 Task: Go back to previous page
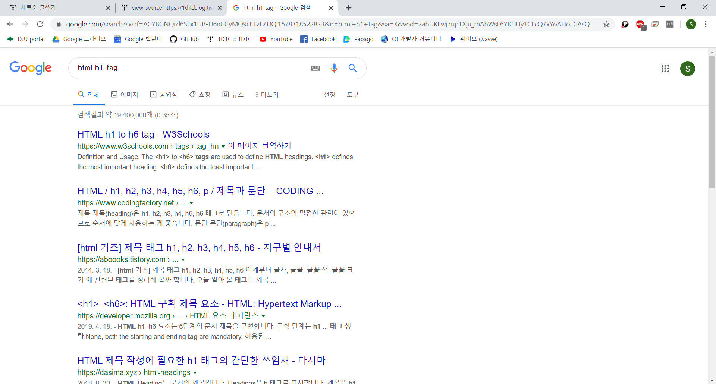[10, 24]
